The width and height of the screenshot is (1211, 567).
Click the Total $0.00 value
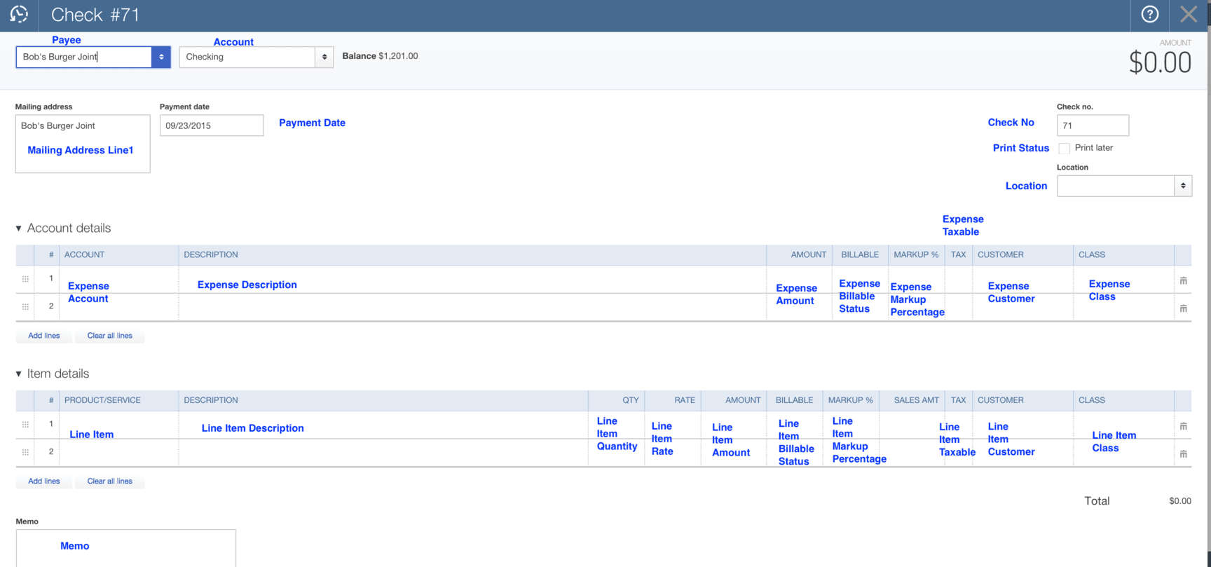tap(1180, 501)
